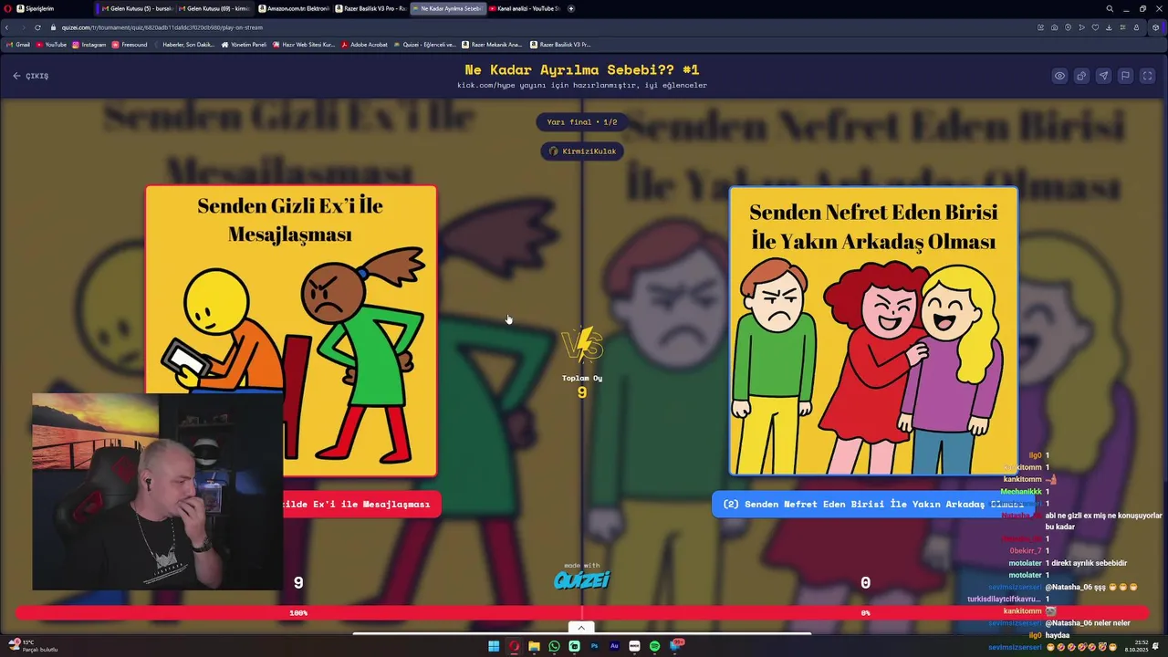The image size is (1168, 657).
Task: Toggle the eye visibility button in quiz header
Action: (x=1059, y=76)
